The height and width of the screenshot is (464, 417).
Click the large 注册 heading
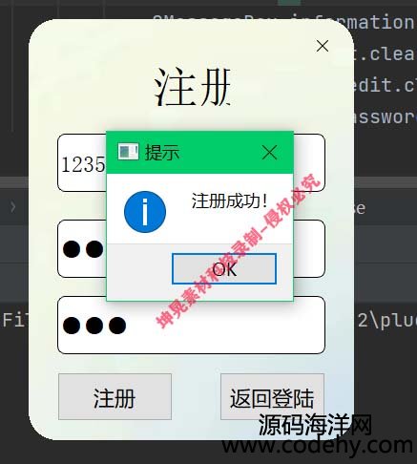[x=193, y=87]
